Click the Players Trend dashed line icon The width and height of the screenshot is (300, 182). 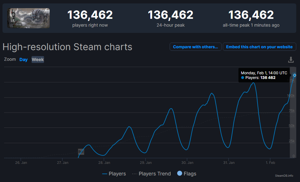coord(134,173)
